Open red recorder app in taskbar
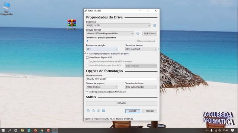The image size is (238, 133). [x=48, y=130]
